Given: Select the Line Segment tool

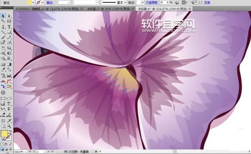Looking at the screenshot, I should pyautogui.click(x=3, y=32).
